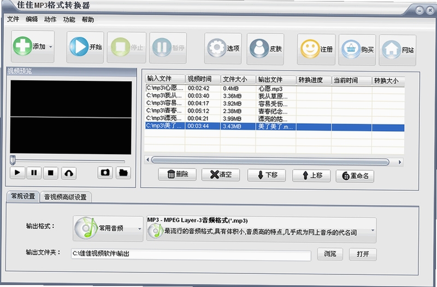The width and height of the screenshot is (437, 287).
Task: Click the 输出文件 column header
Action: [276, 80]
